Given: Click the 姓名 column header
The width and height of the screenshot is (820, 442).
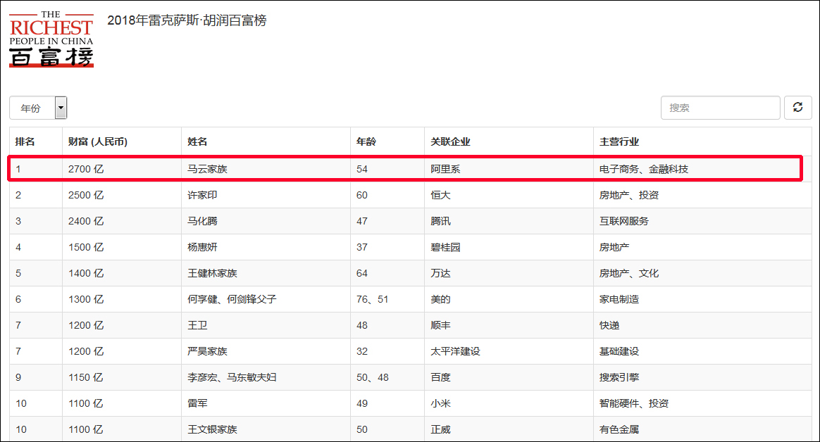Looking at the screenshot, I should point(197,141).
